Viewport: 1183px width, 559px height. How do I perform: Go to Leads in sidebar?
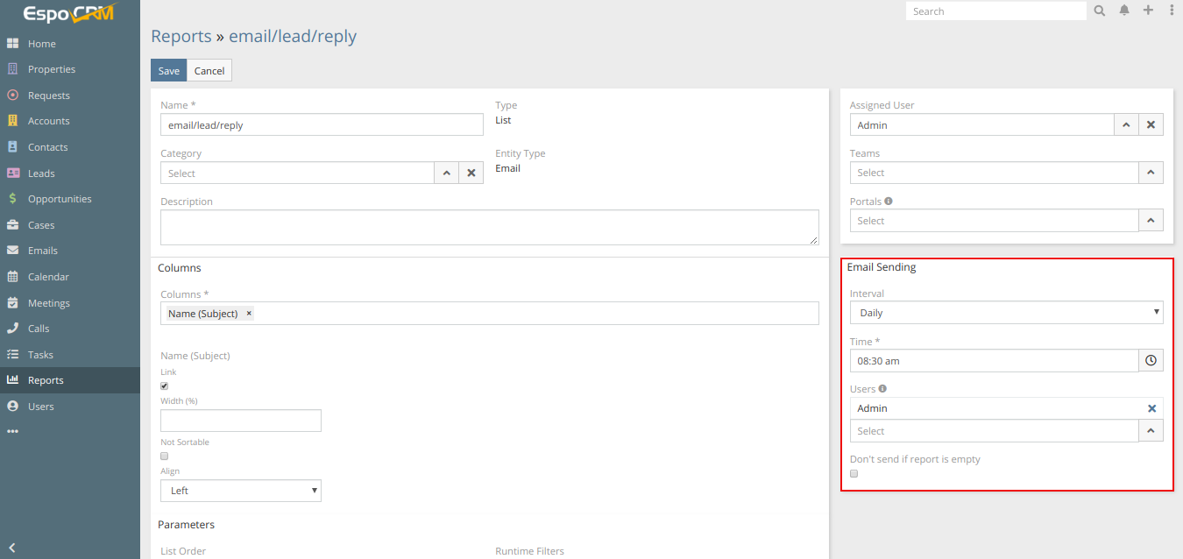(x=41, y=173)
